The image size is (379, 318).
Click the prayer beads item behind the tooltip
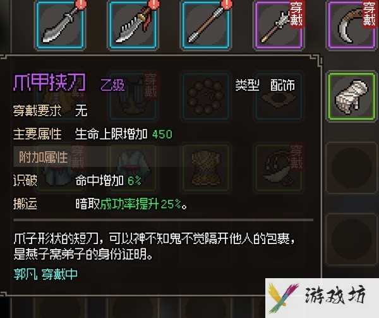coord(206,96)
